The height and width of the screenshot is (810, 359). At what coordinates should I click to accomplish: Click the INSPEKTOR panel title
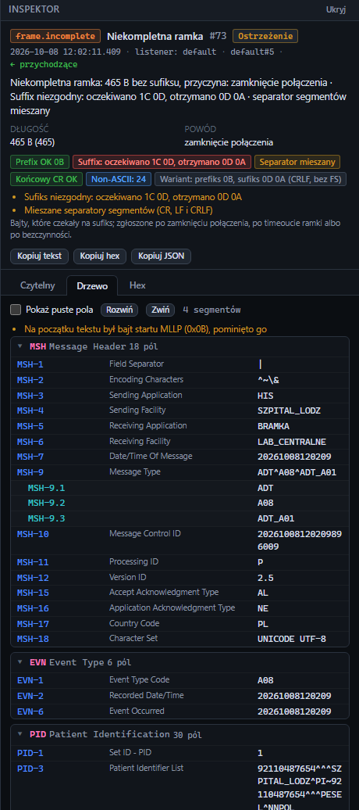click(x=34, y=9)
